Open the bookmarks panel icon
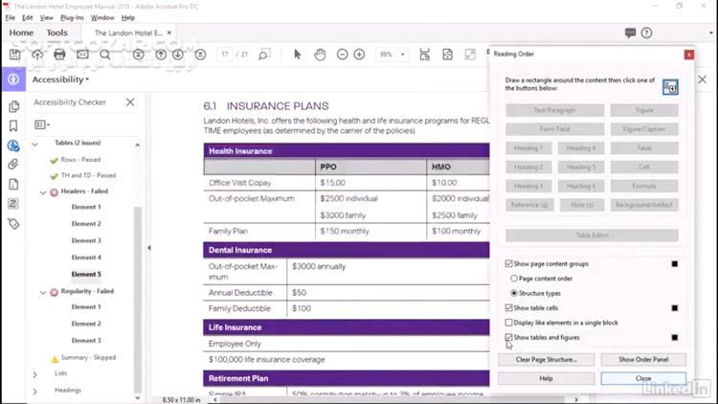This screenshot has height=404, width=718. coord(13,125)
